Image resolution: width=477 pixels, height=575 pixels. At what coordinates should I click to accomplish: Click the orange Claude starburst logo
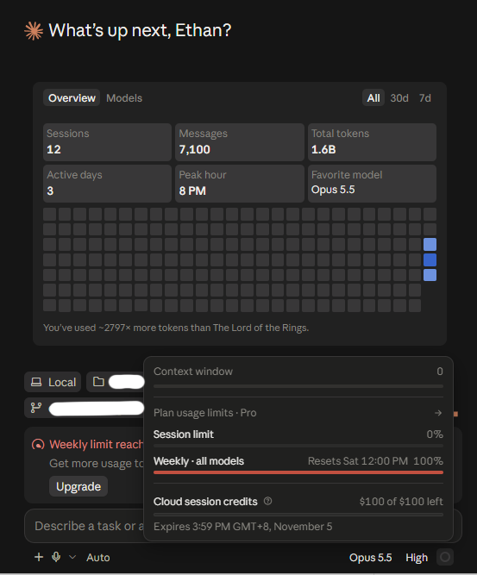pos(34,31)
